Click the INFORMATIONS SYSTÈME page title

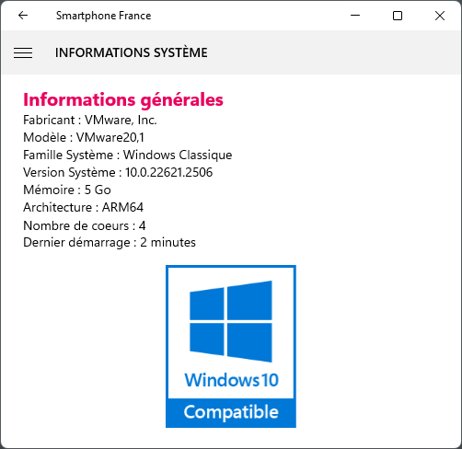[132, 52]
